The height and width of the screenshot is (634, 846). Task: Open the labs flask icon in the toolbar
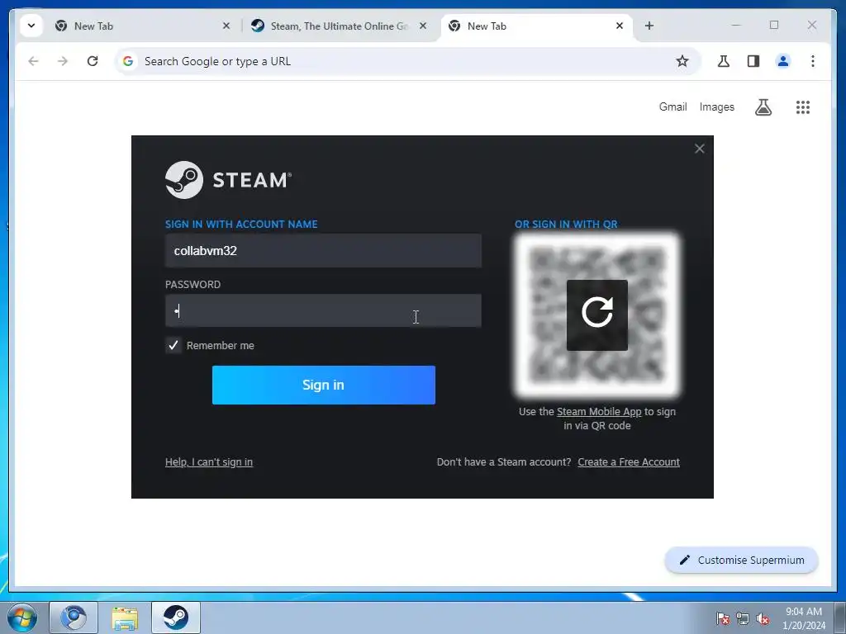click(724, 61)
